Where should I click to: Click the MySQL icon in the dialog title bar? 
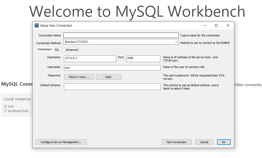click(x=36, y=25)
